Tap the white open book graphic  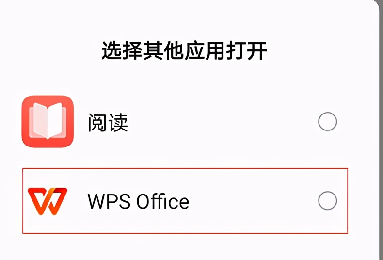pyautogui.click(x=48, y=121)
